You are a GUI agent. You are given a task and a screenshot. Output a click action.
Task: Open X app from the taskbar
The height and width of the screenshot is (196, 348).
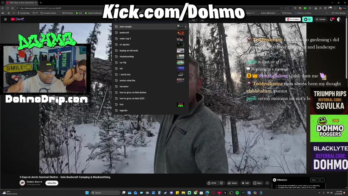click(x=225, y=193)
